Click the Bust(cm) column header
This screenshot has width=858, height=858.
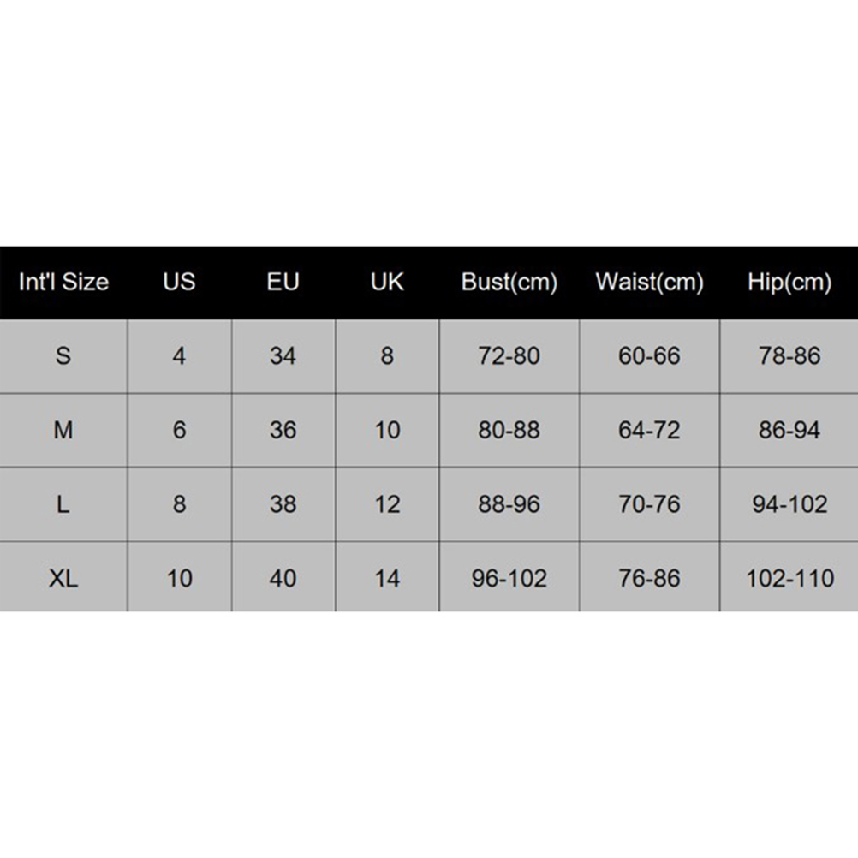(x=509, y=282)
